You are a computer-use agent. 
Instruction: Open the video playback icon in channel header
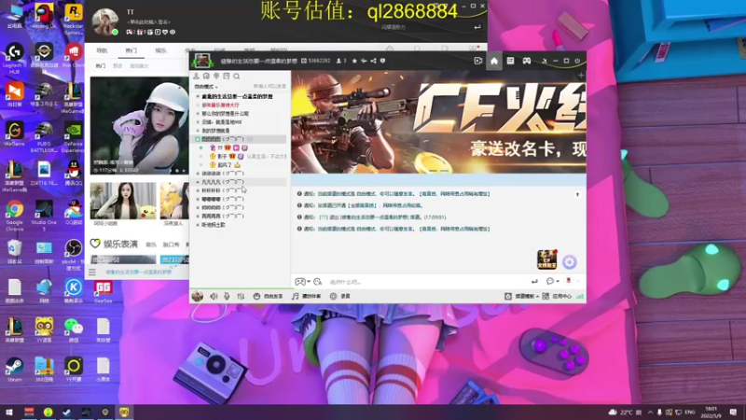(x=478, y=61)
